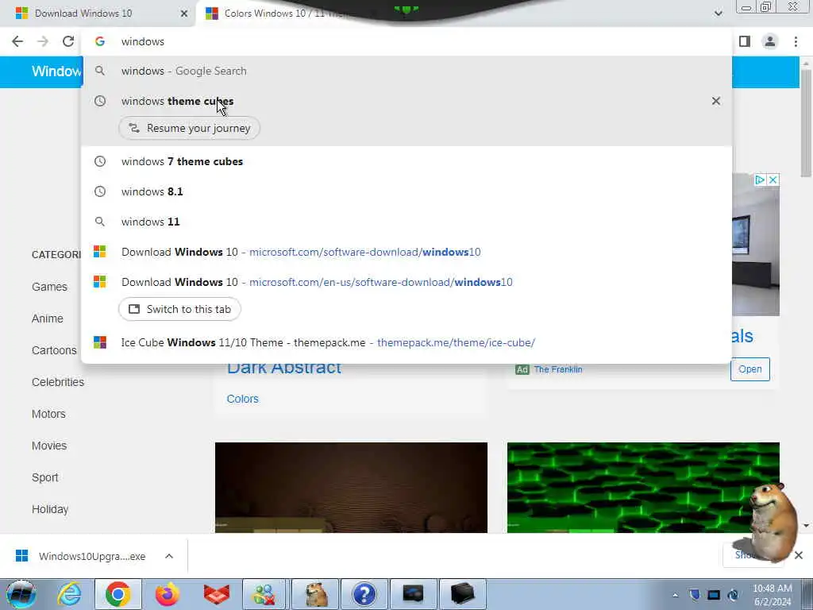Open microsoft.com/software-download/windows10 suggestion
This screenshot has height=610, width=813.
tap(406, 252)
